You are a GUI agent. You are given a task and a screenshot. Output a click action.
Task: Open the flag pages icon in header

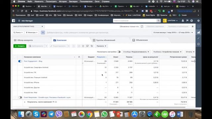pos(187,20)
